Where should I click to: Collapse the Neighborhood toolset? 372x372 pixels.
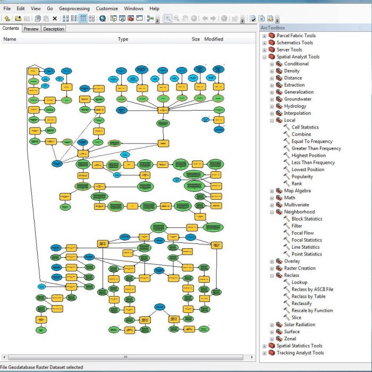(272, 213)
